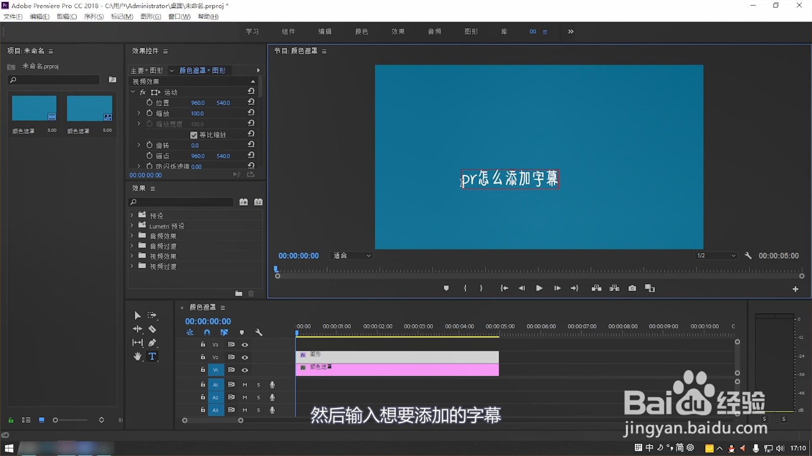The width and height of the screenshot is (812, 456).
Task: Reset the 位置 parameter
Action: (x=251, y=102)
